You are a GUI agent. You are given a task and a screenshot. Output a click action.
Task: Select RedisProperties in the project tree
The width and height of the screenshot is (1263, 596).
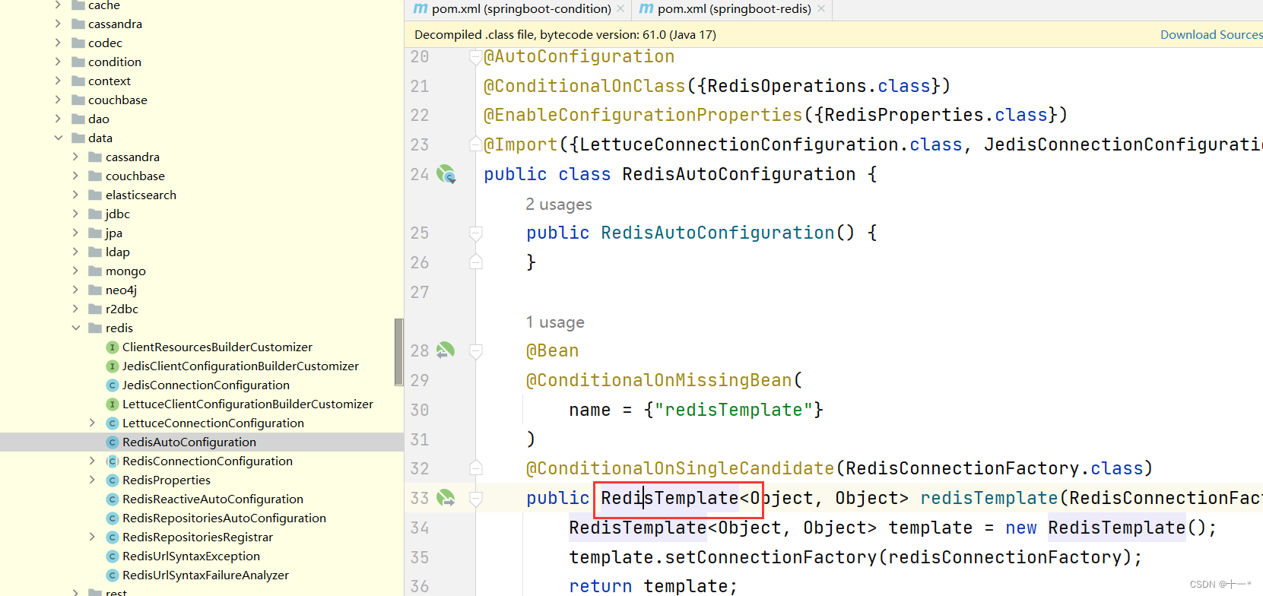167,480
